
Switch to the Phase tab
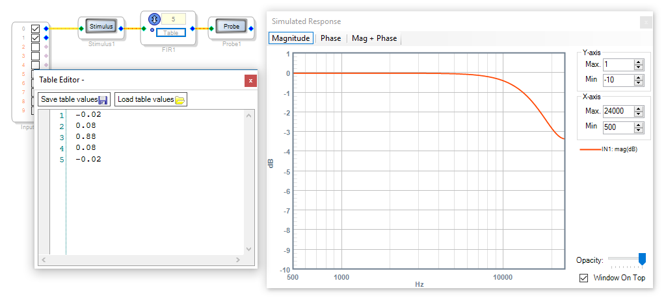click(331, 38)
